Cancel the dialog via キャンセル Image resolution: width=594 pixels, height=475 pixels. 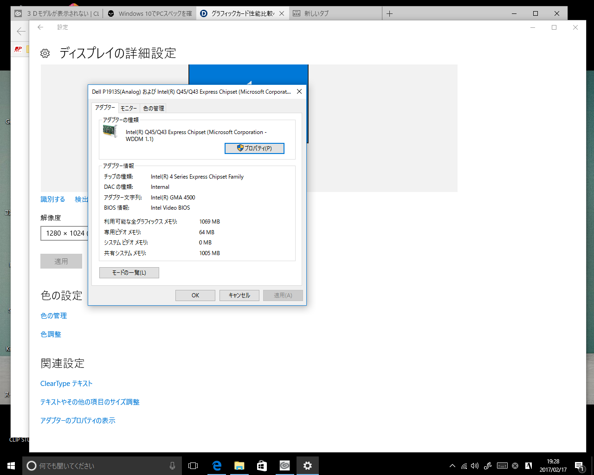click(239, 295)
